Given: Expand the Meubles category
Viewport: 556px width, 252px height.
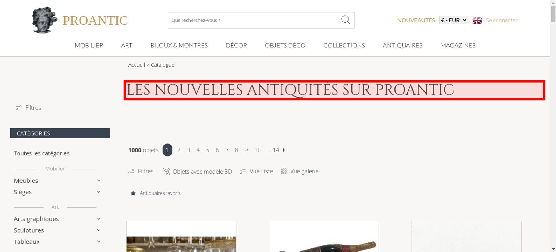Looking at the screenshot, I should pyautogui.click(x=99, y=180).
